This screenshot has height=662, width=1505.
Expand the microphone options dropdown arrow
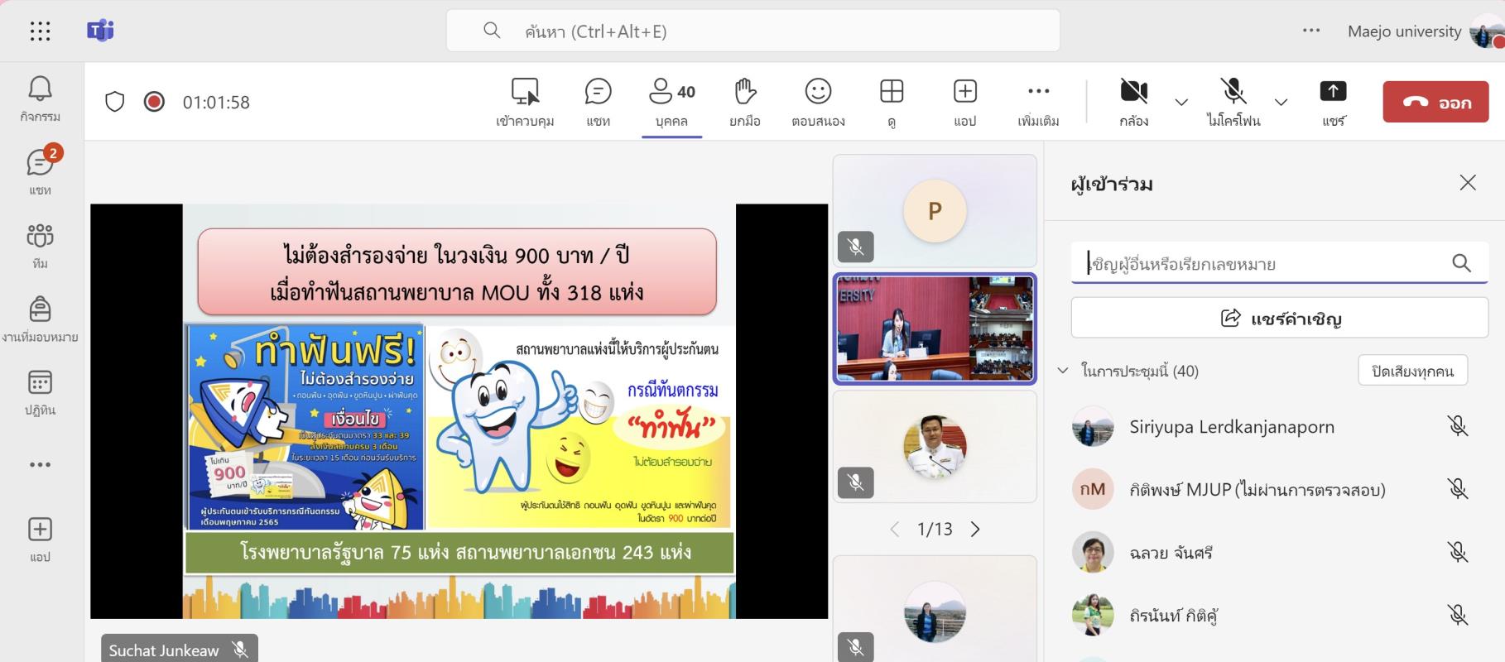pyautogui.click(x=1281, y=103)
